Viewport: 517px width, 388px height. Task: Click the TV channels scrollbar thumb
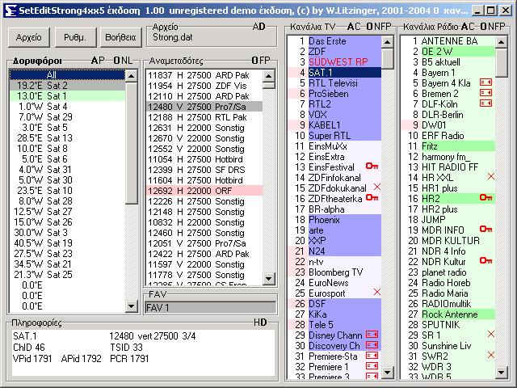tap(388, 59)
